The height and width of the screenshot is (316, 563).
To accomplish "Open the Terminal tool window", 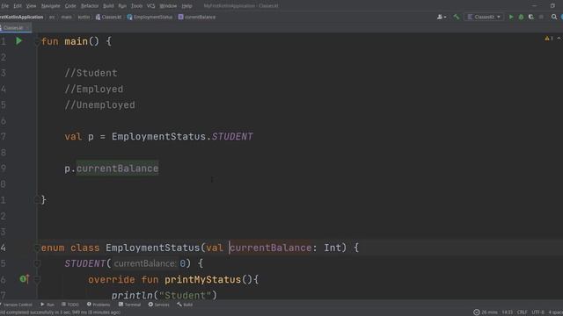I will pyautogui.click(x=129, y=305).
